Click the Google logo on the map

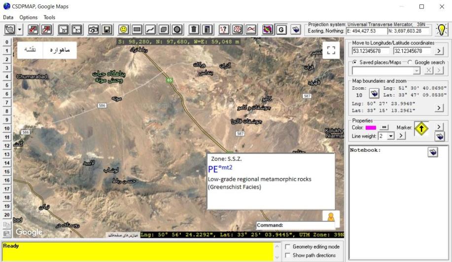pos(29,232)
